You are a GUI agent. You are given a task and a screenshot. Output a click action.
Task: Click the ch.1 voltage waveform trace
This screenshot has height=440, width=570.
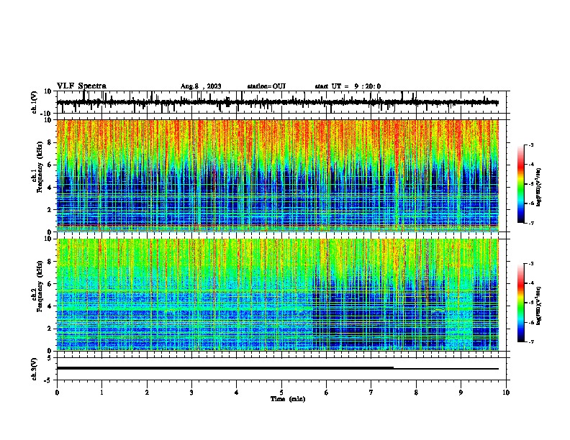(x=277, y=102)
